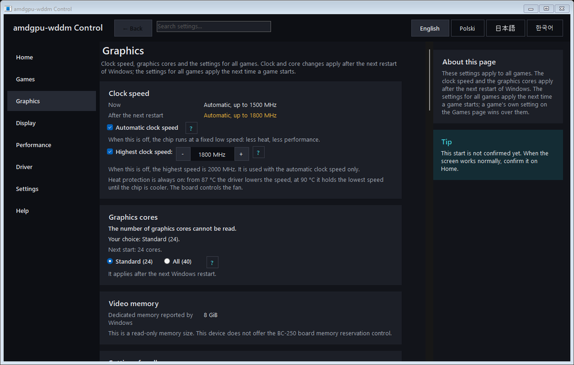
Task: Go to the Display page
Action: click(52, 123)
